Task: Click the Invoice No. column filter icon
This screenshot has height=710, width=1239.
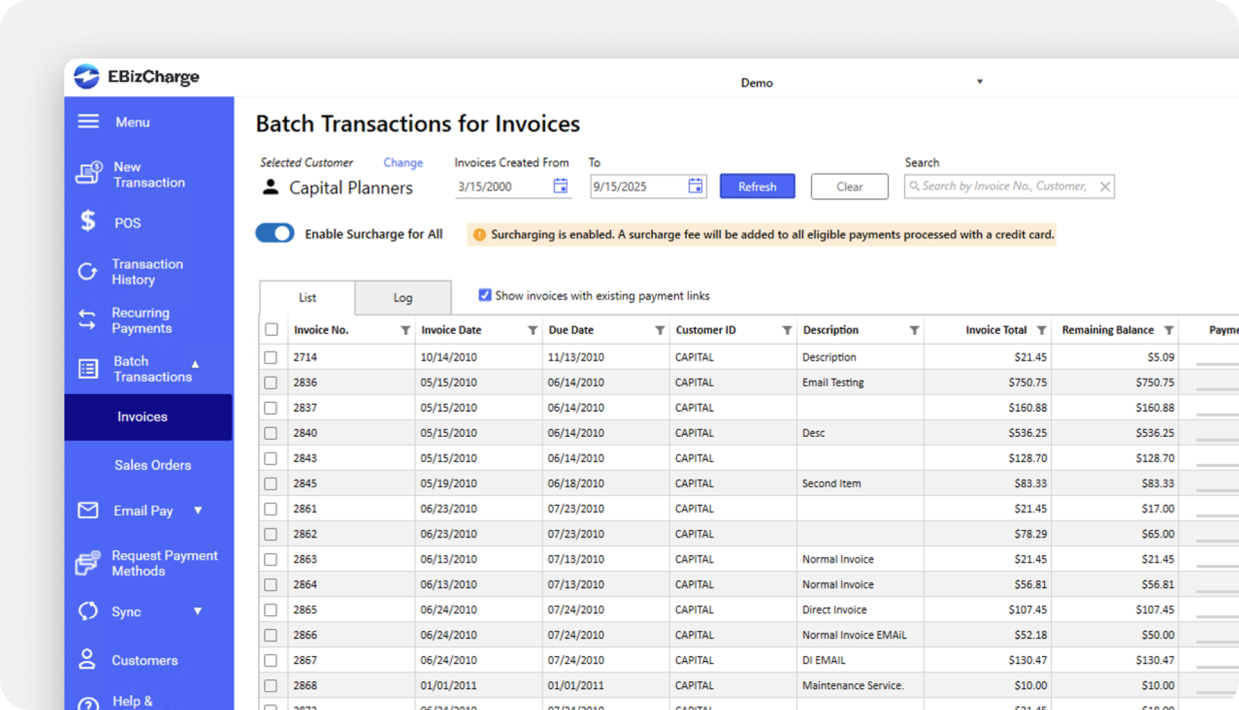Action: point(405,330)
